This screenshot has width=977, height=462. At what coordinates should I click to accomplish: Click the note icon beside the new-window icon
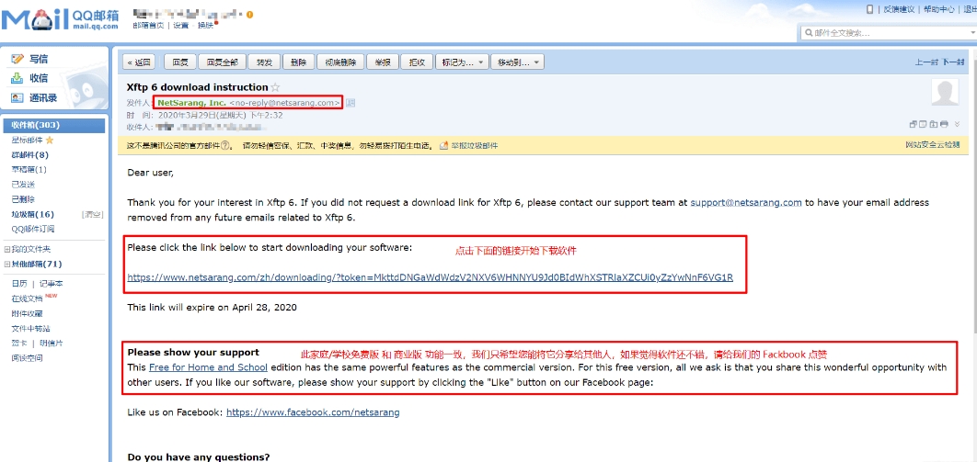pyautogui.click(x=924, y=124)
